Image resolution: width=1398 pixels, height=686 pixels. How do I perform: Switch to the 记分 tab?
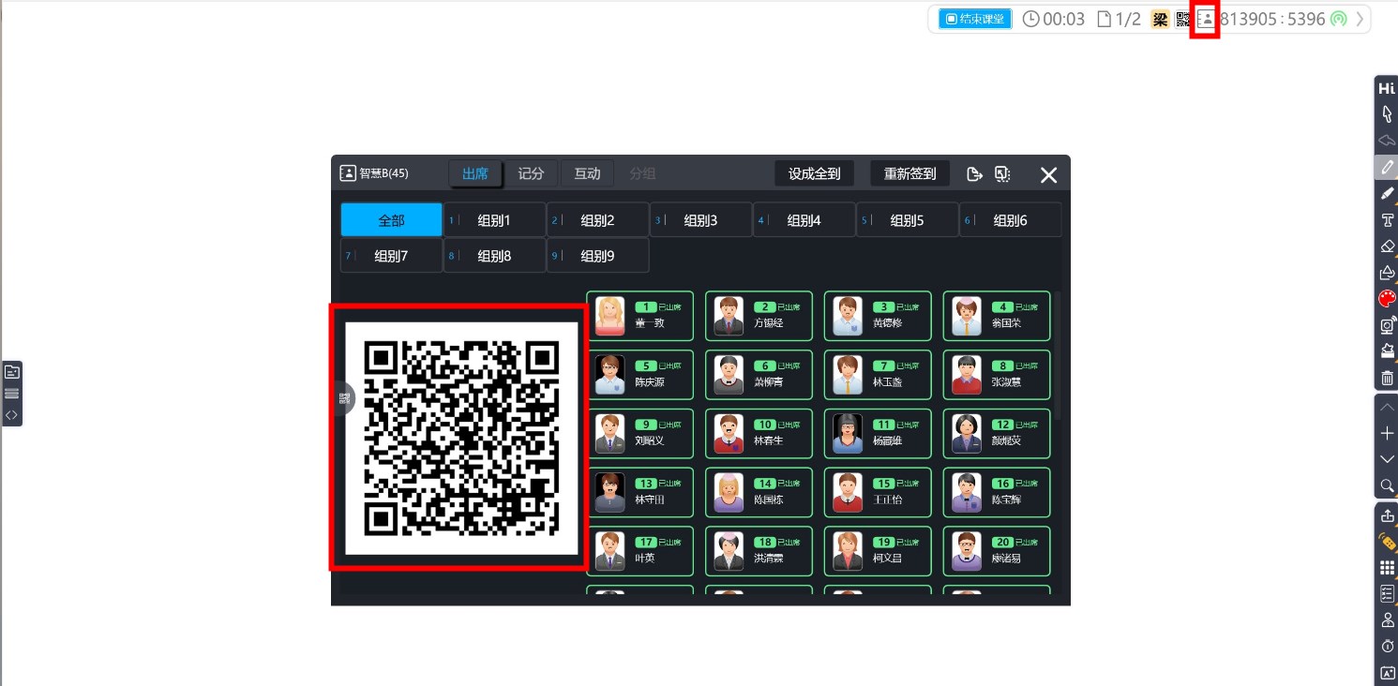[x=531, y=173]
